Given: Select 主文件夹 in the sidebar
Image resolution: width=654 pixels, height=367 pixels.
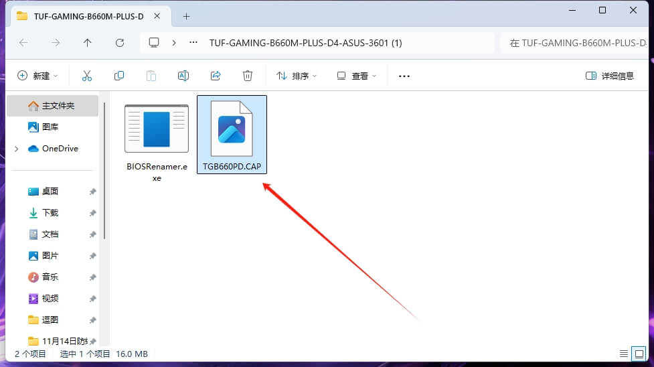Looking at the screenshot, I should (58, 106).
